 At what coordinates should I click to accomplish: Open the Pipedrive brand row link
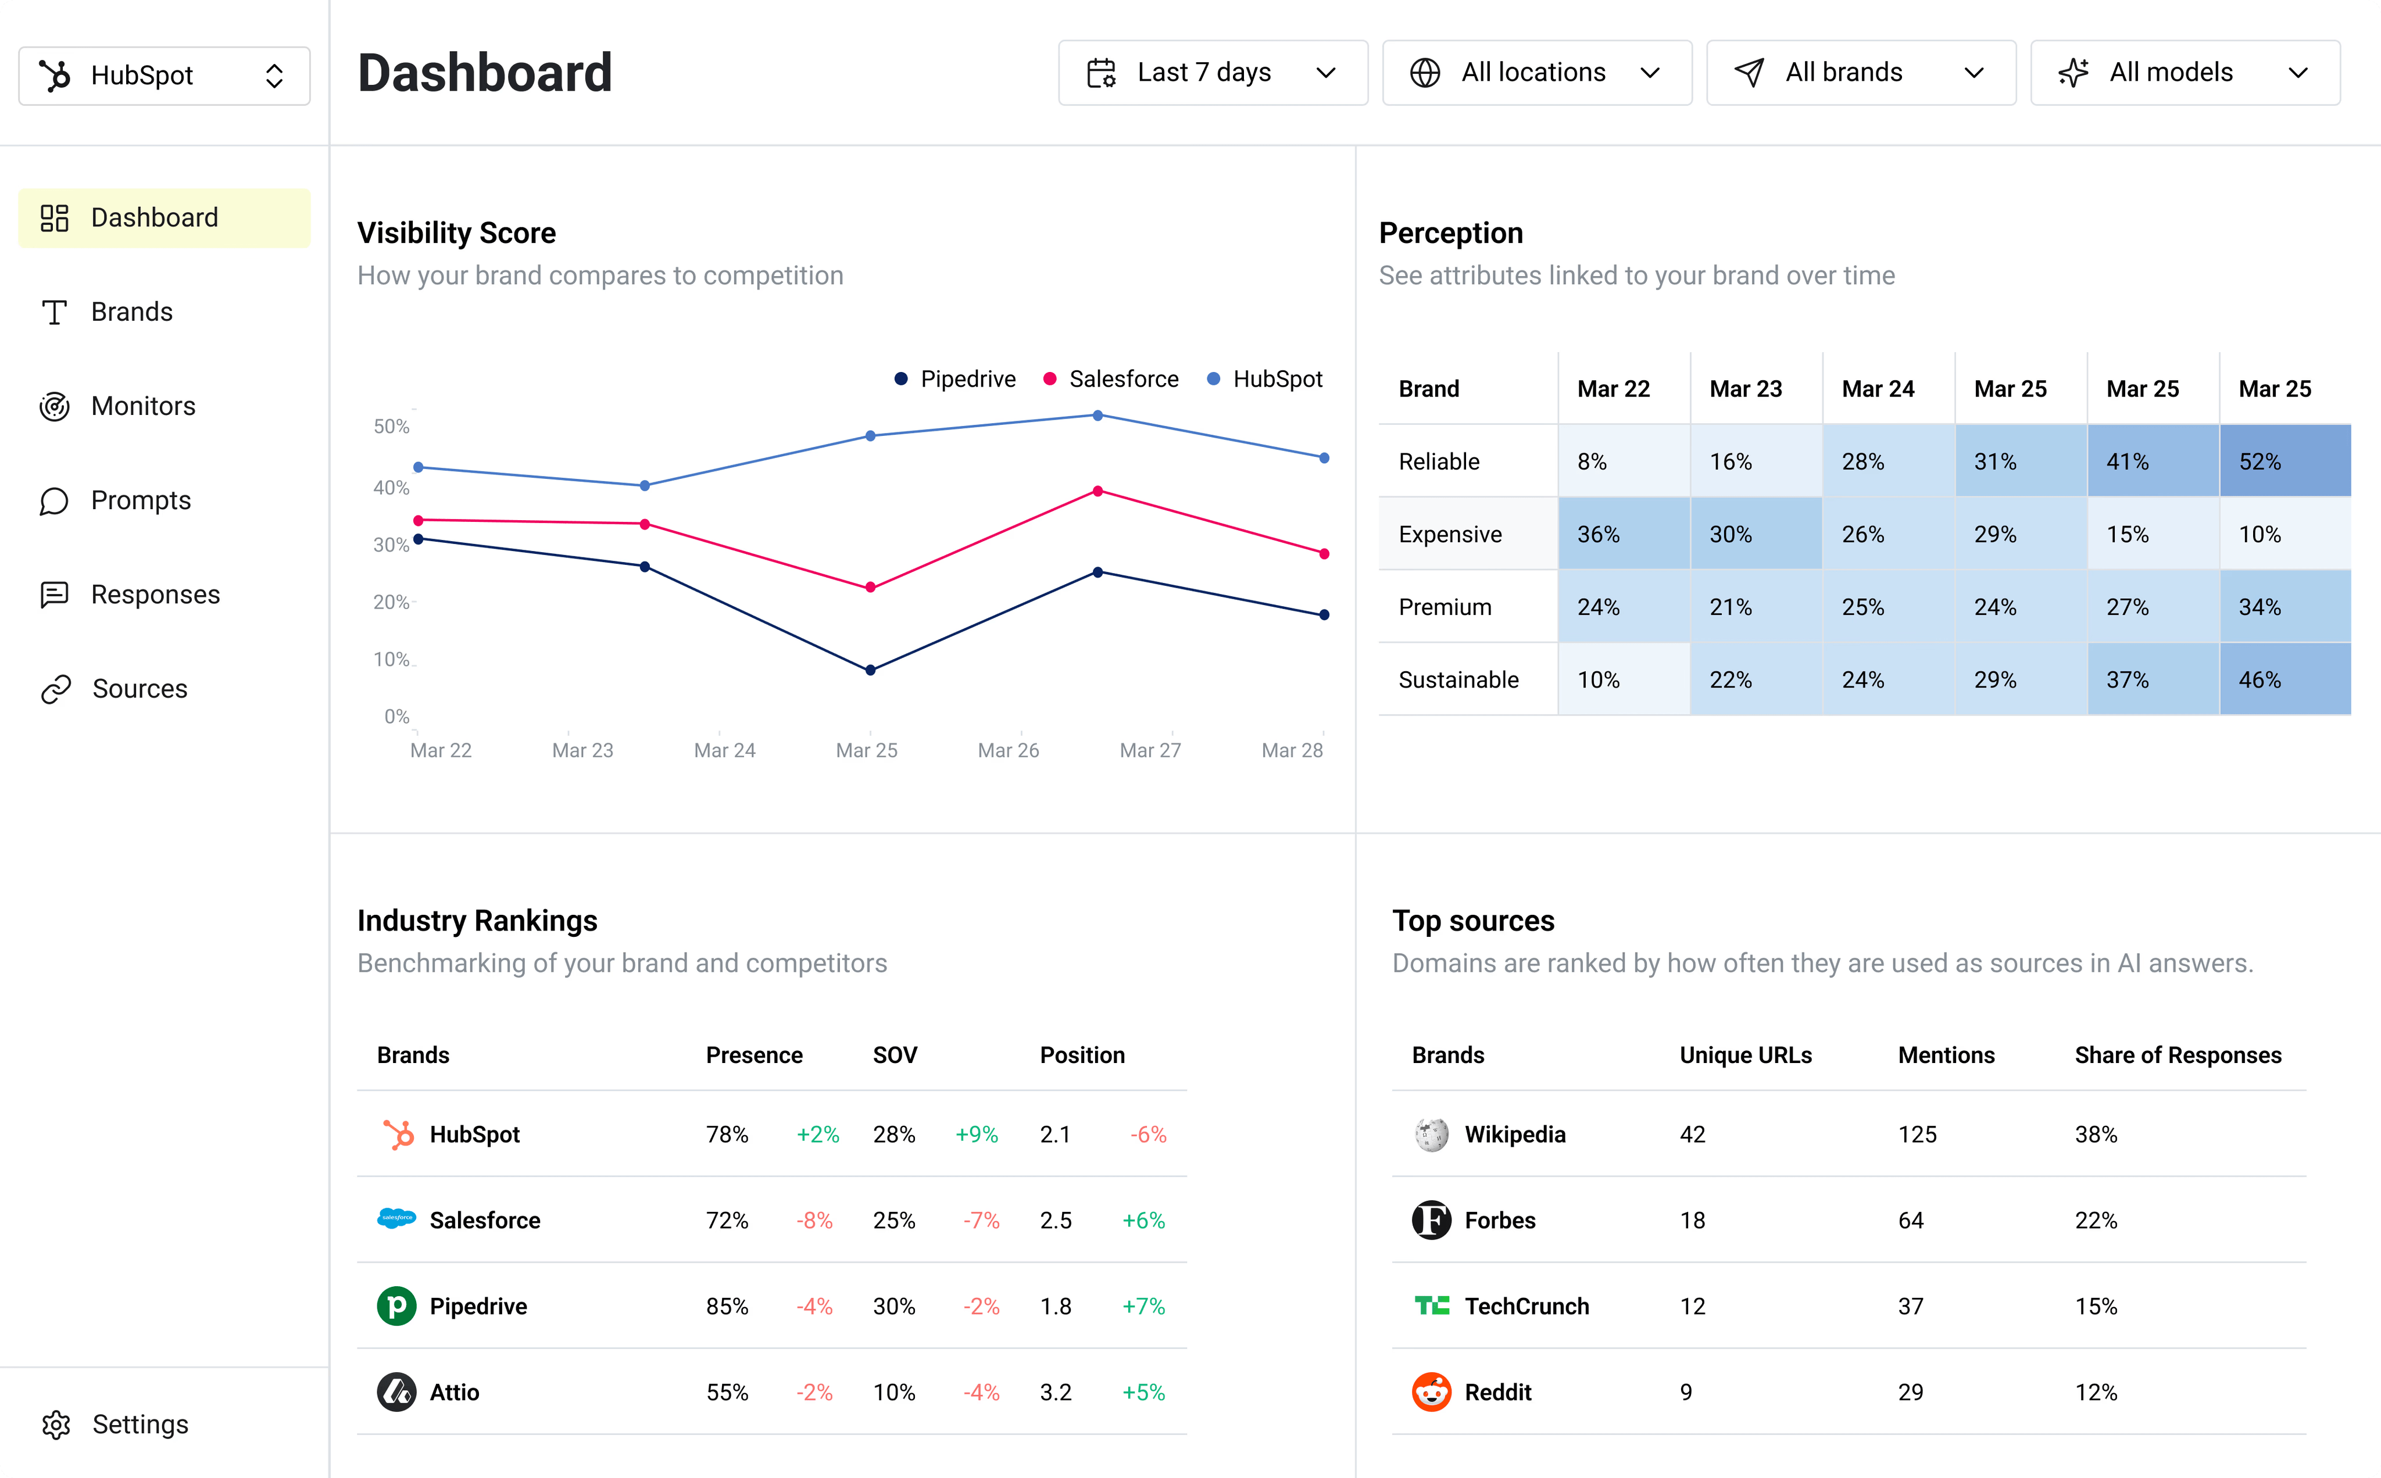[x=478, y=1306]
